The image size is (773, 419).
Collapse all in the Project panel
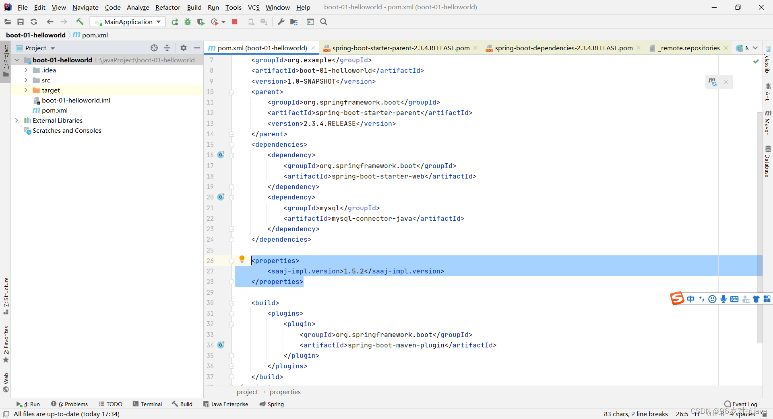click(x=167, y=48)
